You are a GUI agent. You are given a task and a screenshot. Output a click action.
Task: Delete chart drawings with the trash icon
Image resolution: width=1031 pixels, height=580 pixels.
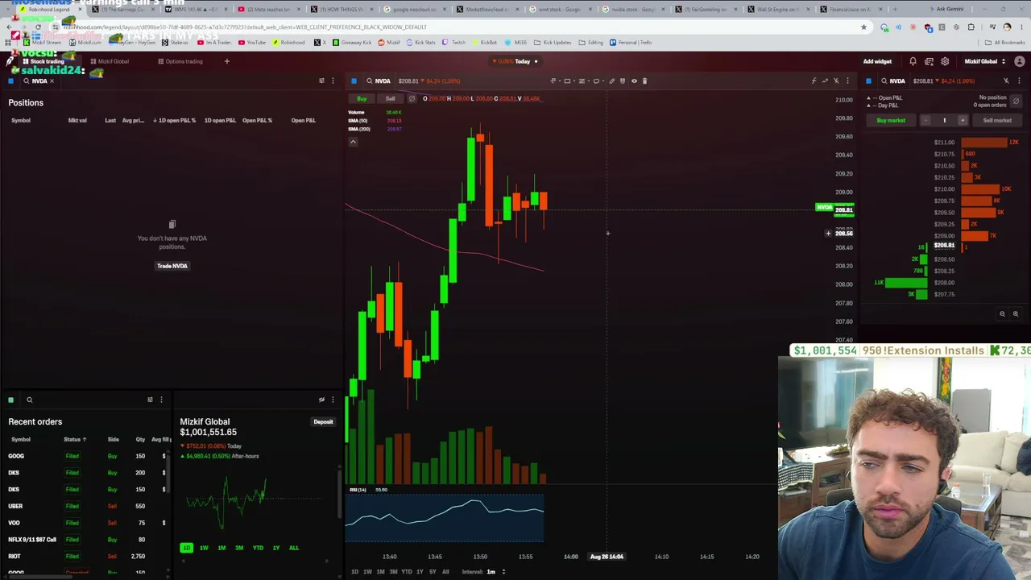point(644,81)
